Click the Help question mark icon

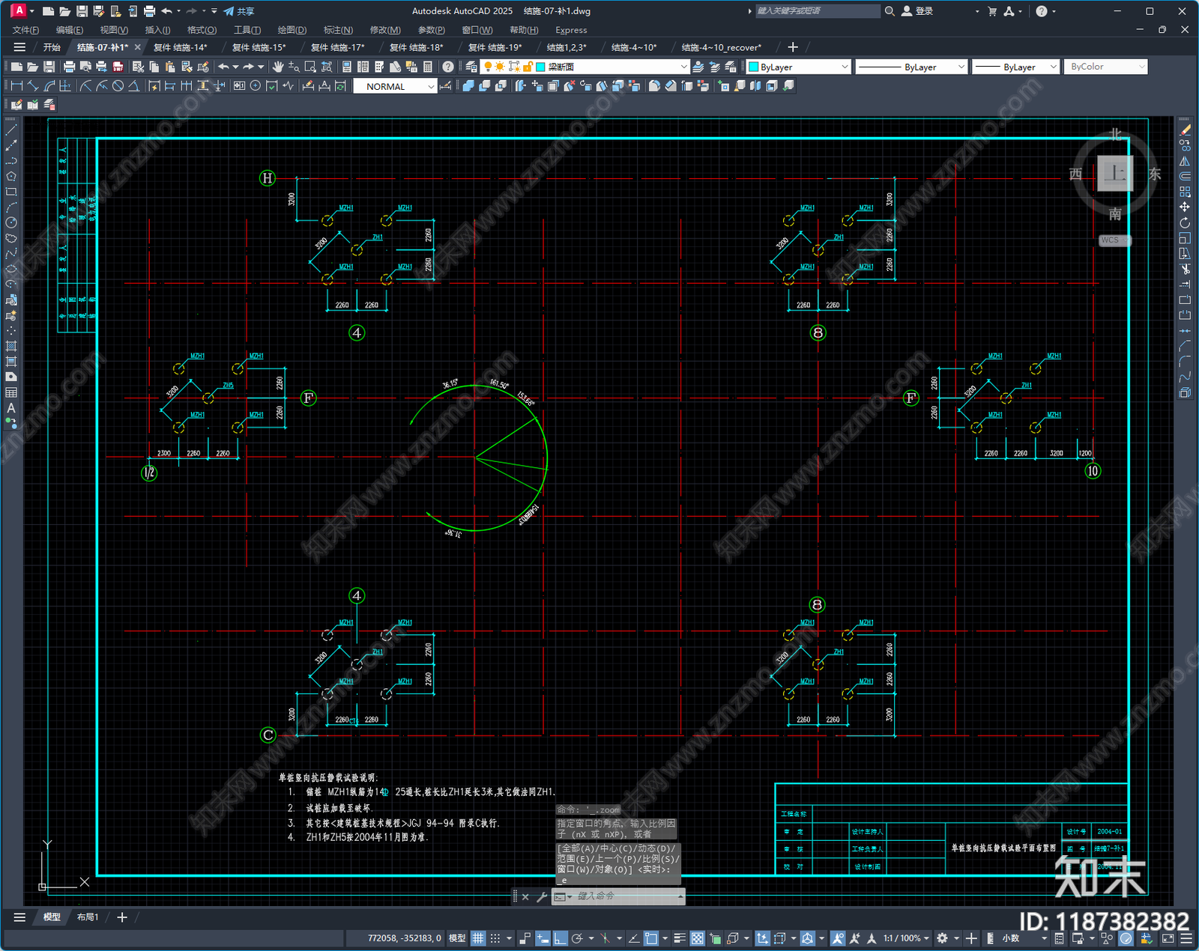pyautogui.click(x=448, y=67)
